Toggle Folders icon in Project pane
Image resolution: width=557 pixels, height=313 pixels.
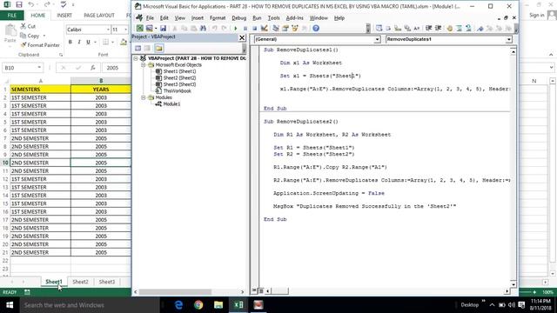click(158, 49)
